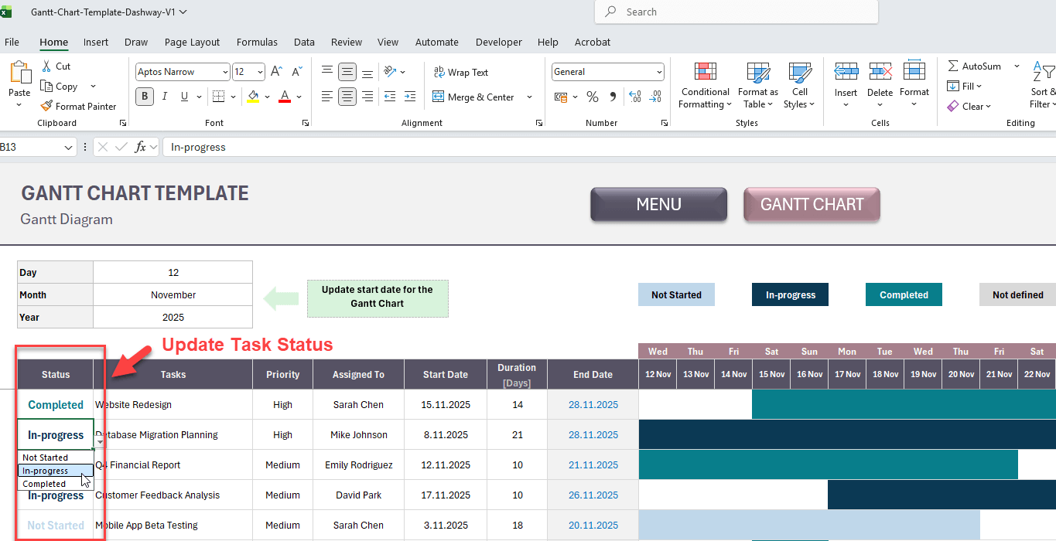
Task: Toggle Bold formatting
Action: coord(145,97)
